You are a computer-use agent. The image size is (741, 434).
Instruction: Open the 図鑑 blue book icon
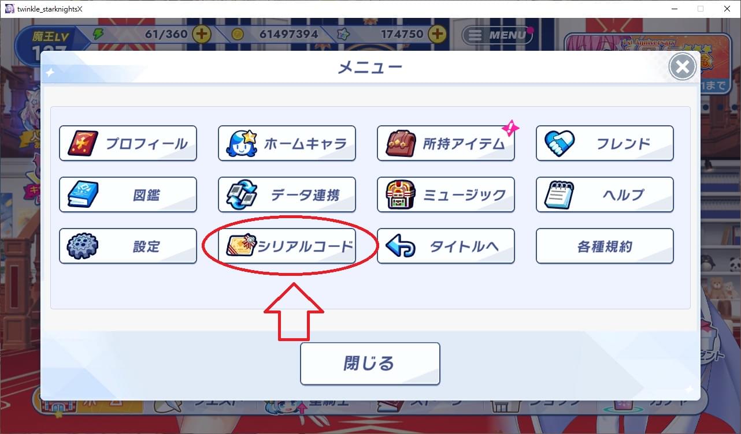tap(83, 194)
